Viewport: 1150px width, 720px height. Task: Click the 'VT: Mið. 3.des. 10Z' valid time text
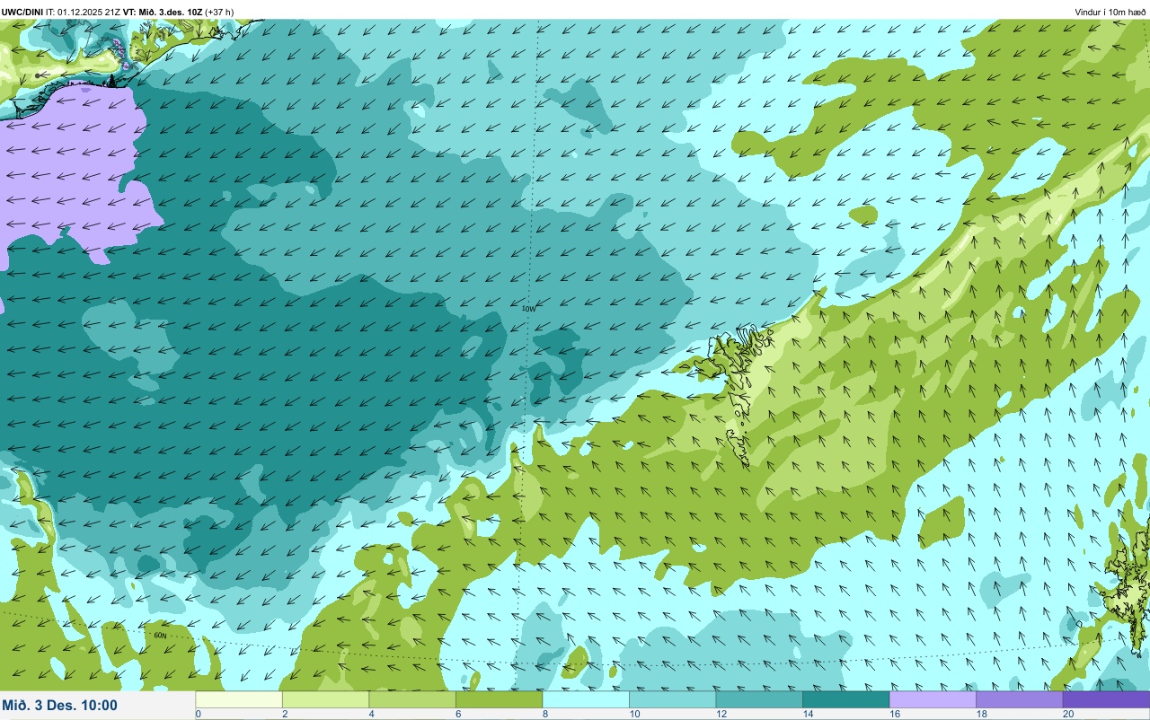click(163, 12)
